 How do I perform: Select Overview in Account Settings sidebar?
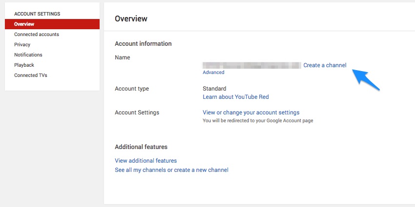pyautogui.click(x=52, y=24)
